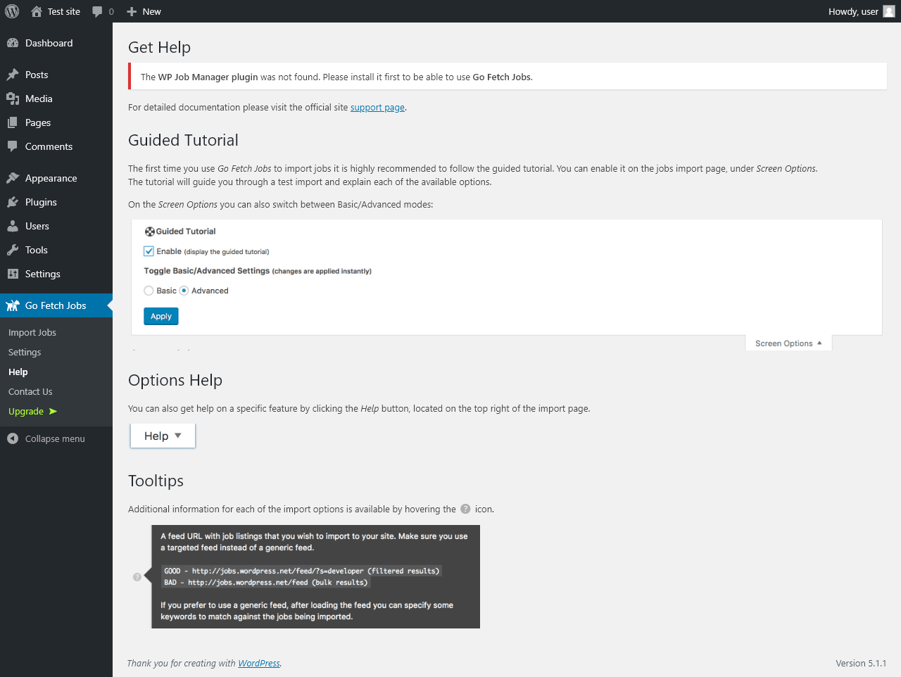Open Import Jobs submenu item
The height and width of the screenshot is (677, 901).
click(32, 332)
